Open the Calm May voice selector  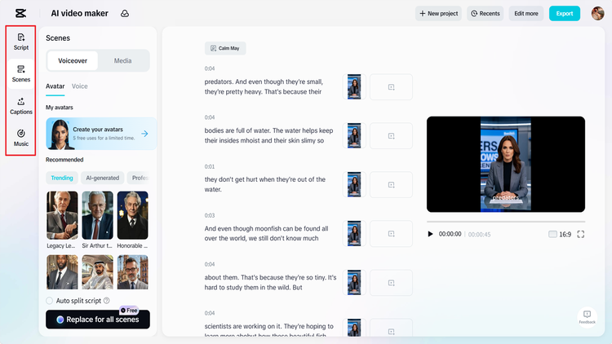pyautogui.click(x=224, y=49)
